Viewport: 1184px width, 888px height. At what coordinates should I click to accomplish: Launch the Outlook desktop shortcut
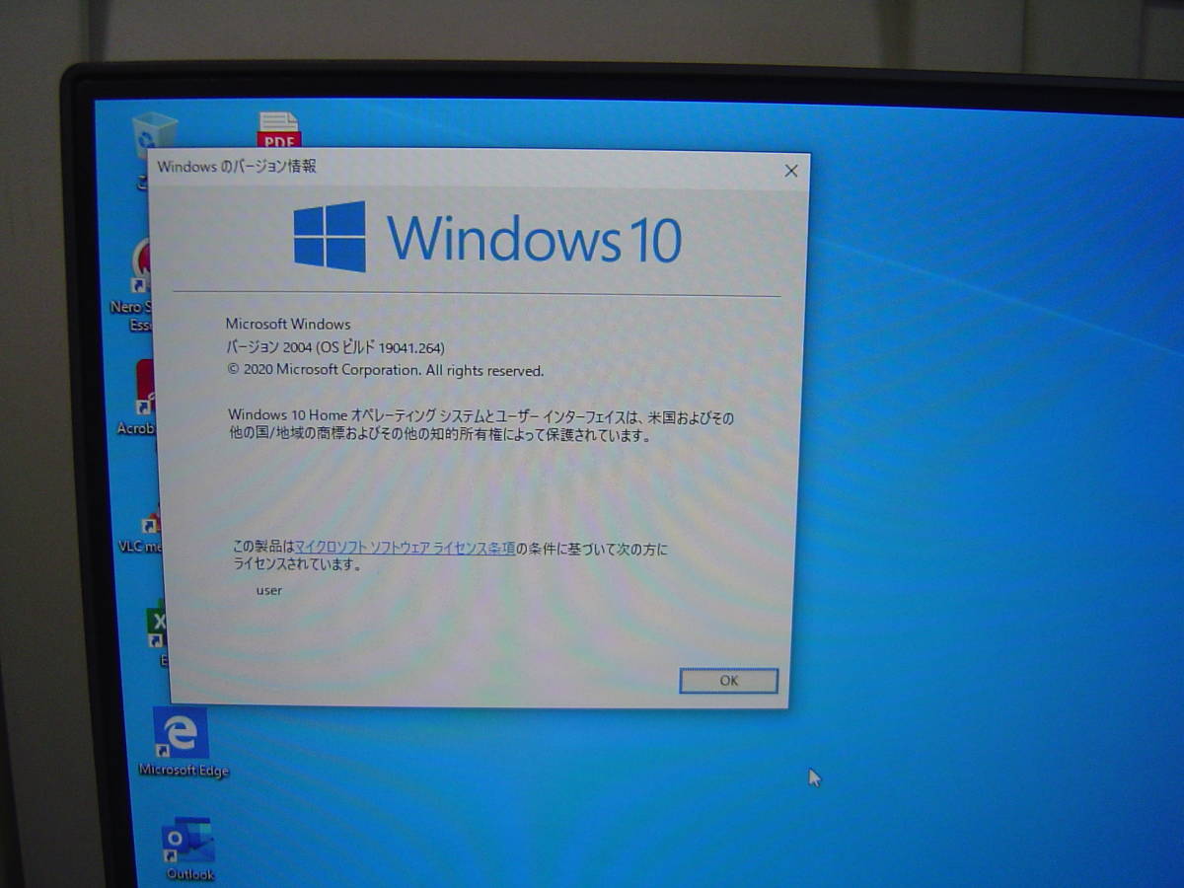(x=188, y=849)
